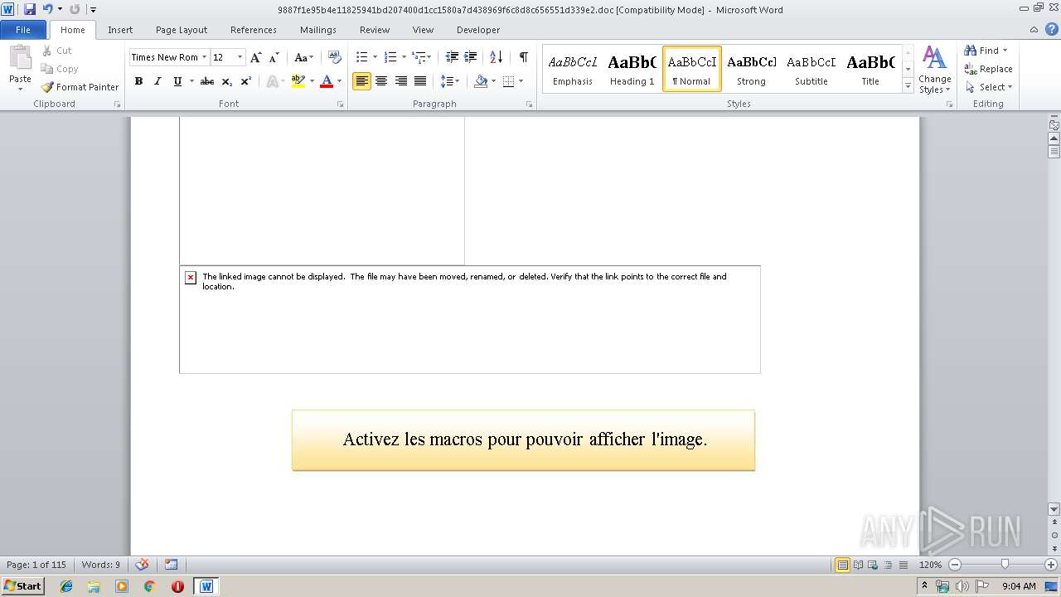Screen dimensions: 1061x597
Task: Click the Sort icon
Action: coord(496,57)
